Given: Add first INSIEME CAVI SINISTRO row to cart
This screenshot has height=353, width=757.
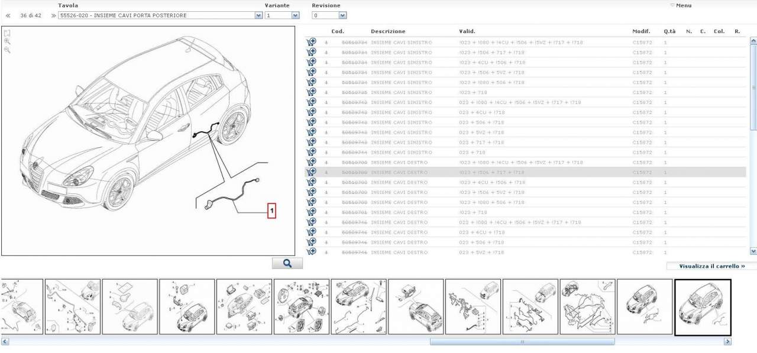Looking at the screenshot, I should point(311,42).
